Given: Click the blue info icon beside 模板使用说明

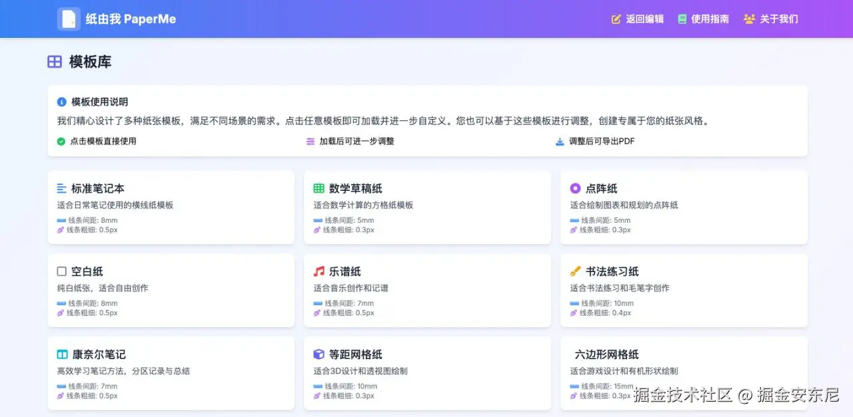Looking at the screenshot, I should (62, 102).
